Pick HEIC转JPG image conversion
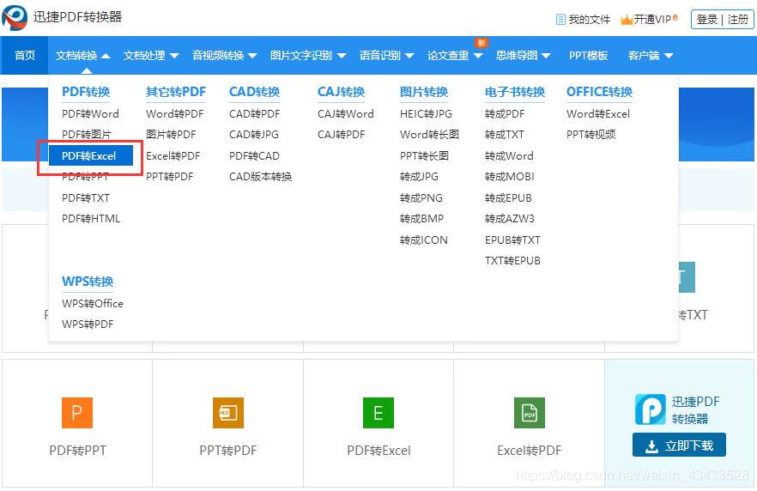 (426, 114)
